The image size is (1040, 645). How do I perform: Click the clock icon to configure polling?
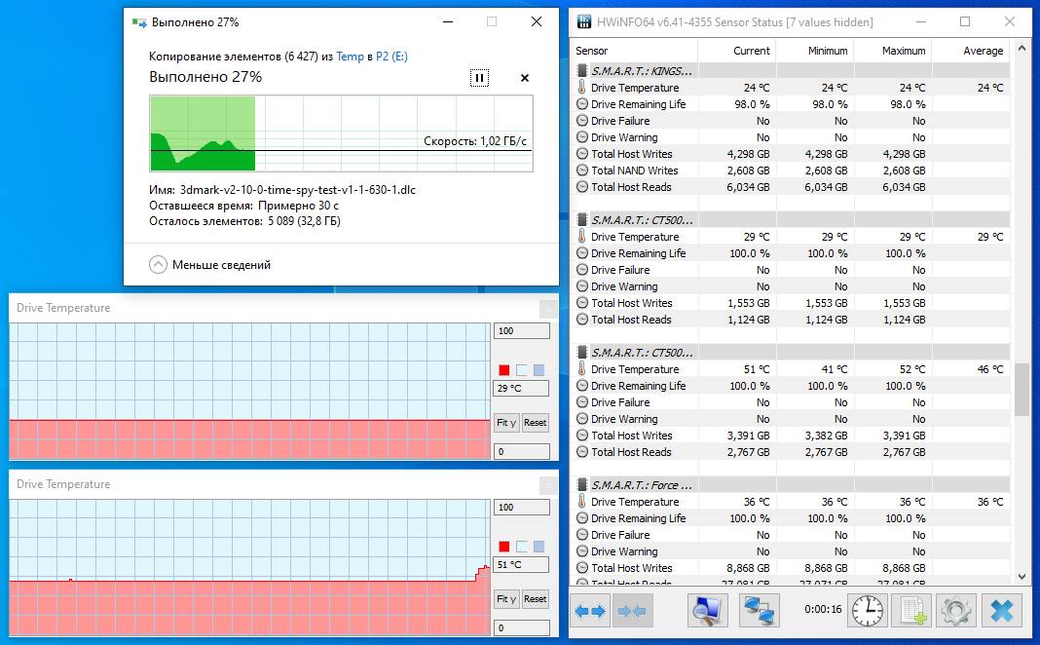click(x=867, y=610)
